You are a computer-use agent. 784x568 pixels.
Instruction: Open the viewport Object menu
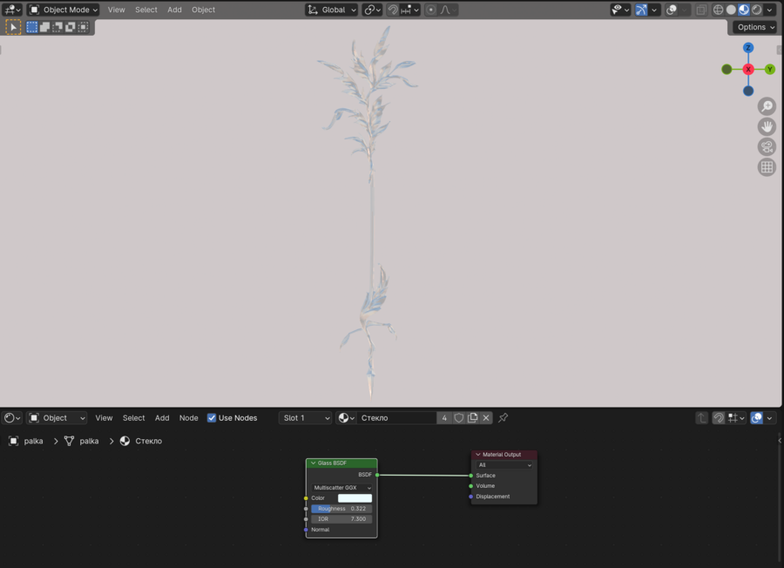point(203,10)
